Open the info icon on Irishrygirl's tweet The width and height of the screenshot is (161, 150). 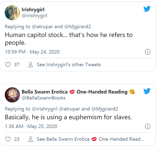click(x=148, y=52)
